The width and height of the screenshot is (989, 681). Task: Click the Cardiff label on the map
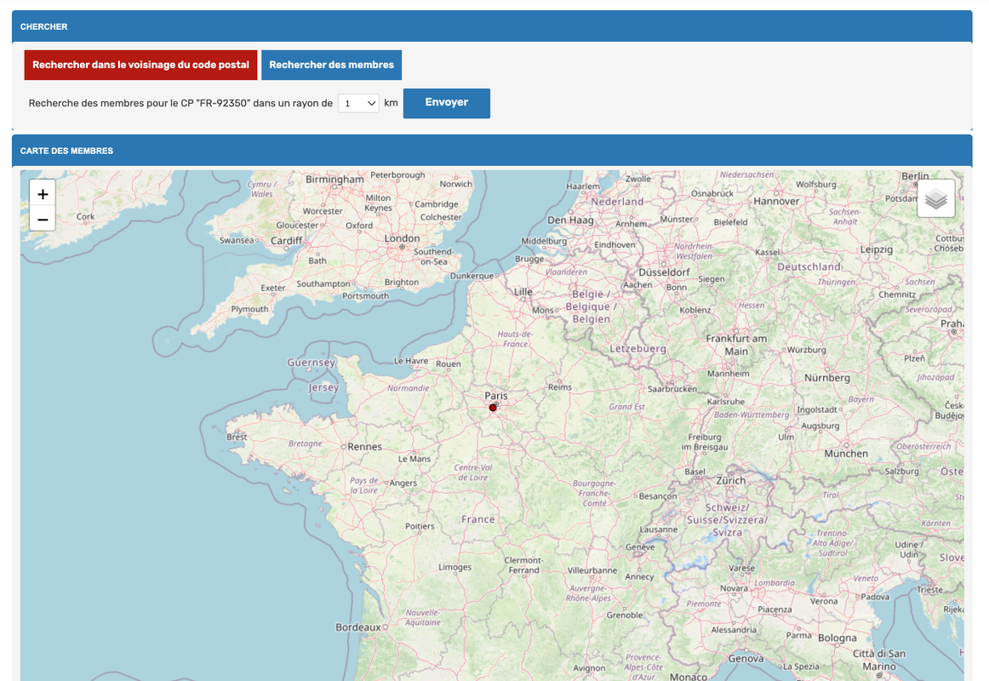click(286, 240)
